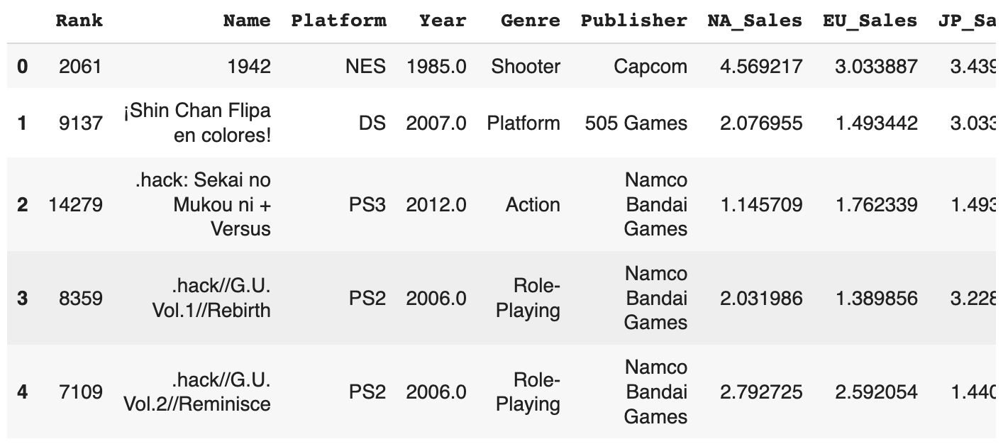Click the Genre column header

[530, 21]
